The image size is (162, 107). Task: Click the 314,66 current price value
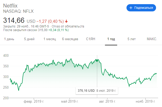point(14,20)
